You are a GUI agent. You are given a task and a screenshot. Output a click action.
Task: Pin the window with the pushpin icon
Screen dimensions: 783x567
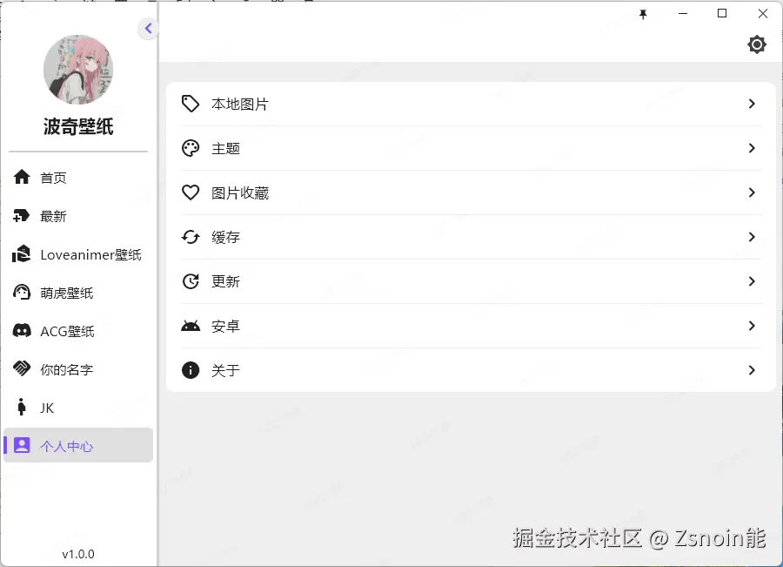(x=643, y=14)
